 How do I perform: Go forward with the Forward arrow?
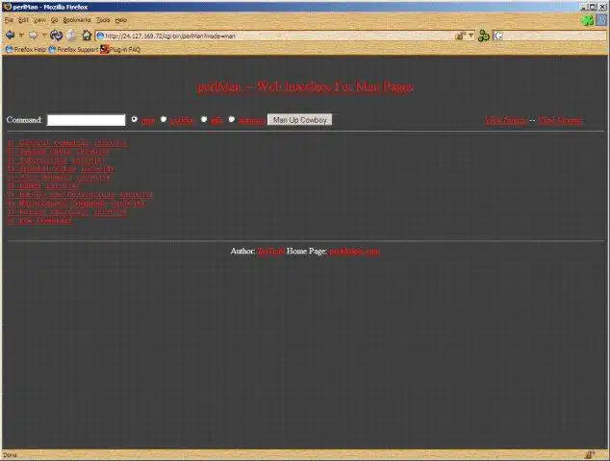[33, 36]
